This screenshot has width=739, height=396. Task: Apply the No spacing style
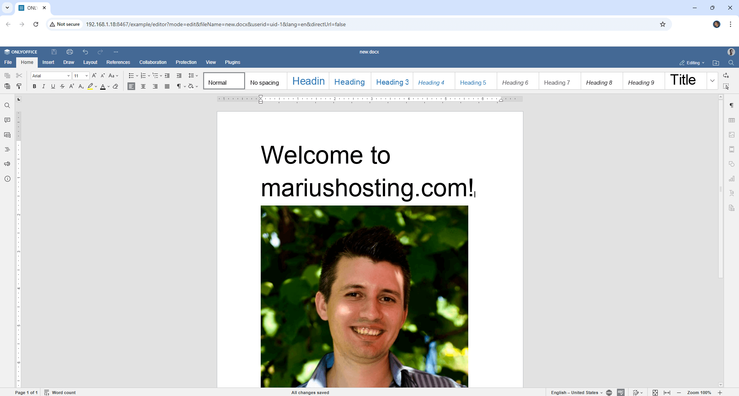click(x=266, y=81)
